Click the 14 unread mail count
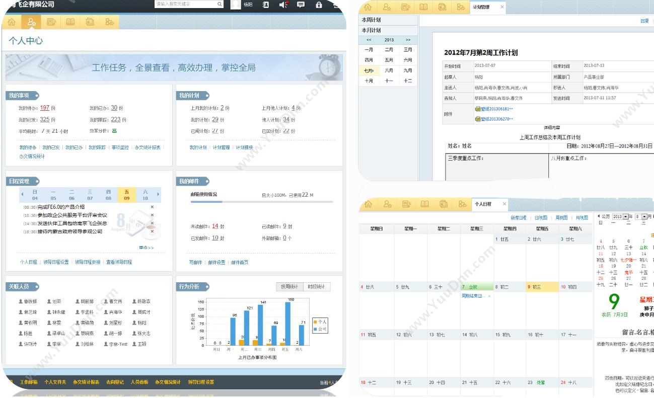The width and height of the screenshot is (654, 398). (x=215, y=226)
